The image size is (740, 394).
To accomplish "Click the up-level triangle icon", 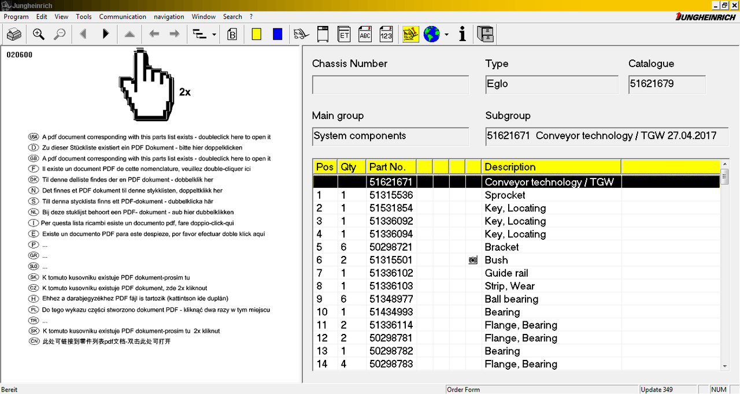I will pos(129,35).
